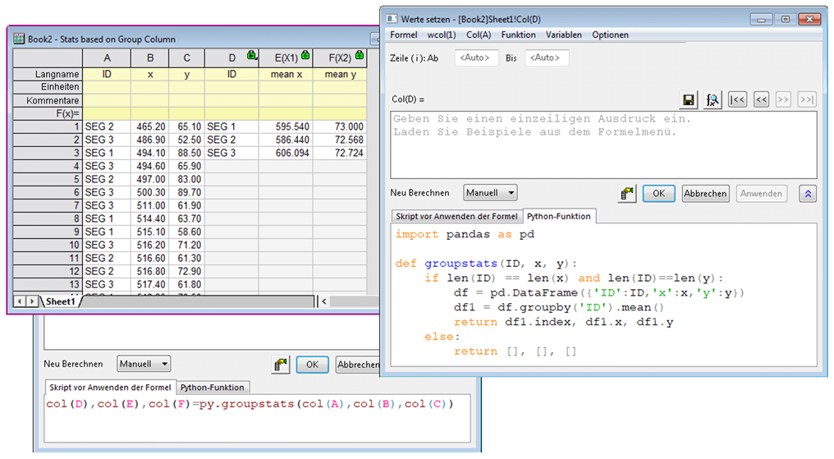Jump to first column with |<< button
The width and height of the screenshot is (834, 459).
point(737,99)
